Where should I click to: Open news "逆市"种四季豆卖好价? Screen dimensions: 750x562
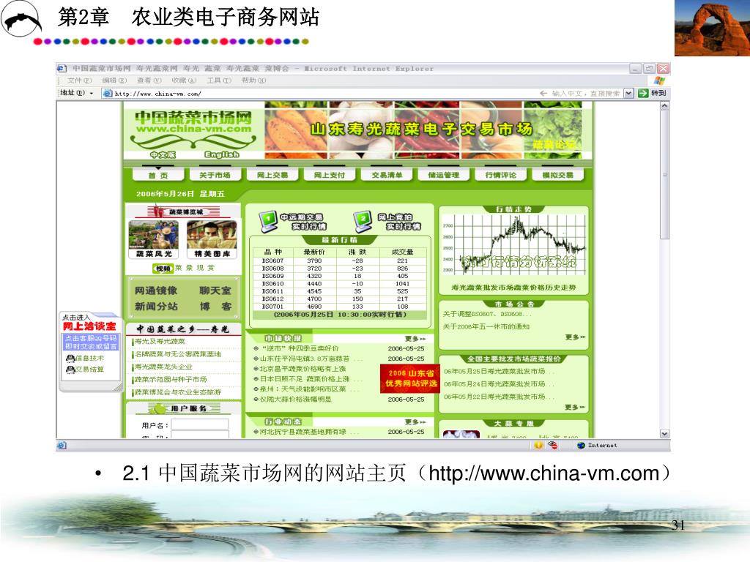pos(300,348)
